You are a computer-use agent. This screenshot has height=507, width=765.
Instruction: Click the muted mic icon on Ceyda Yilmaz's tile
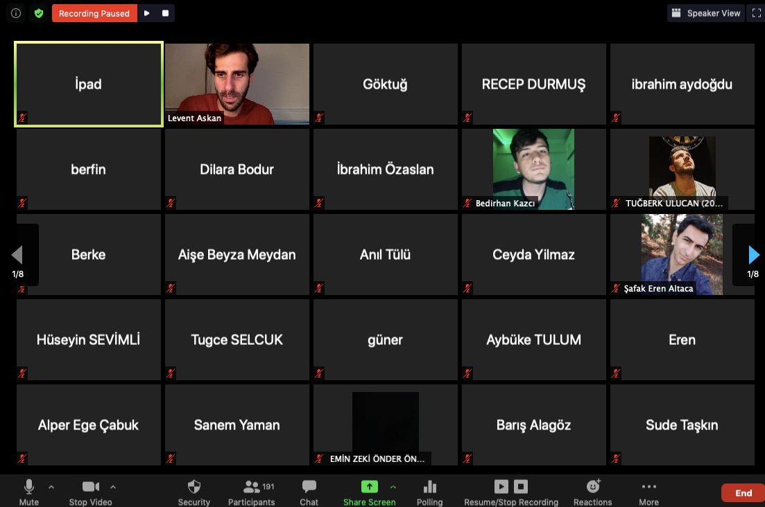coord(467,288)
